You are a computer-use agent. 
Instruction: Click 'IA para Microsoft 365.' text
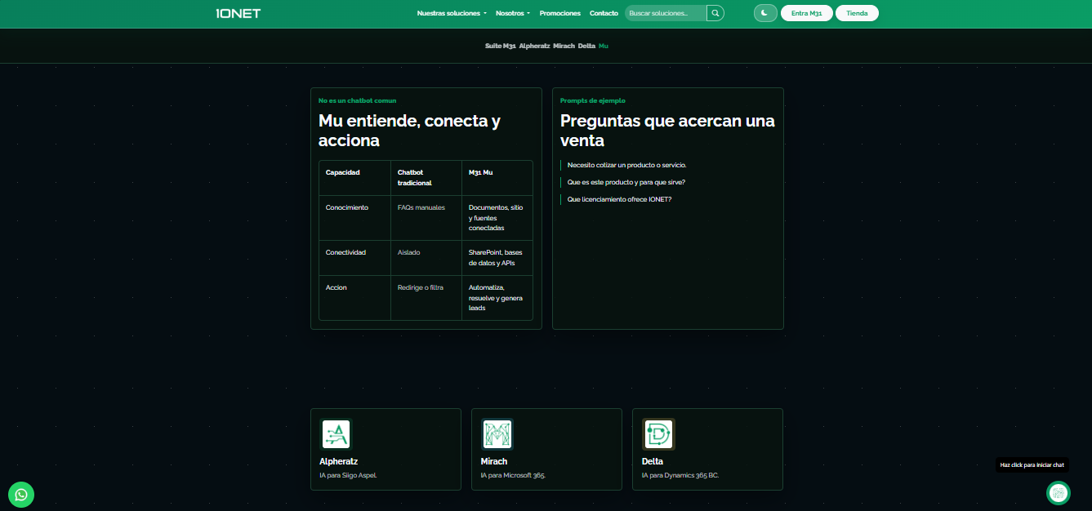(513, 475)
